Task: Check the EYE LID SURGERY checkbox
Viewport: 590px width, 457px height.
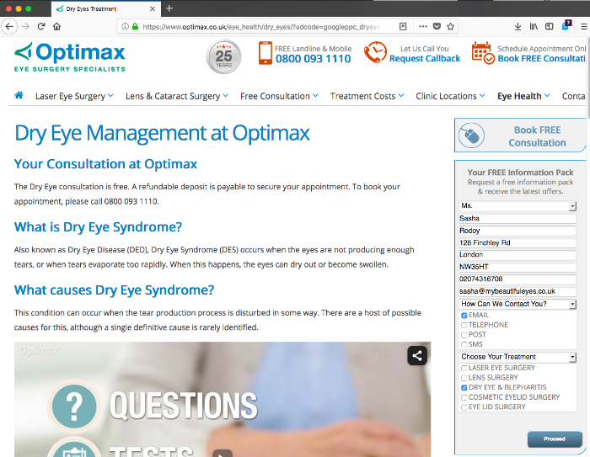Action: pos(464,407)
